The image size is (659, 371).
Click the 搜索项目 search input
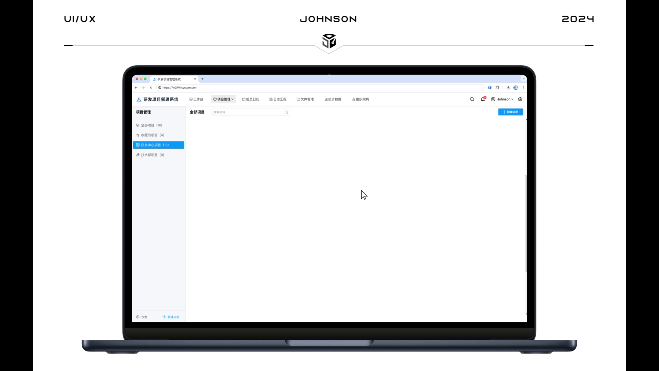click(x=251, y=112)
